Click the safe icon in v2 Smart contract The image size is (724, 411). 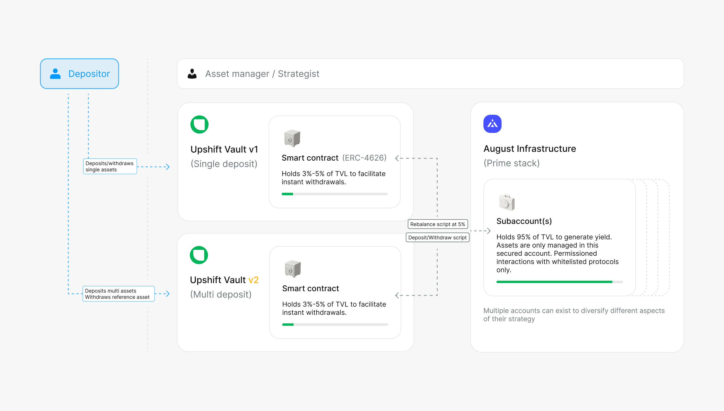click(x=292, y=269)
